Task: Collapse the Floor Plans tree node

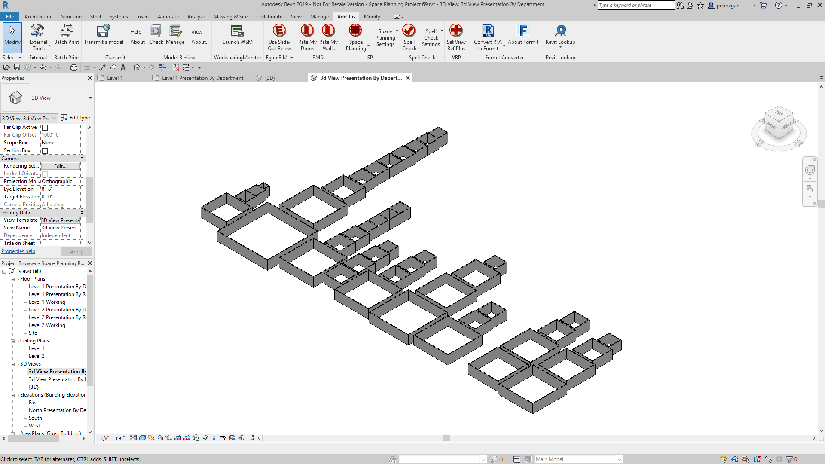Action: 13,279
